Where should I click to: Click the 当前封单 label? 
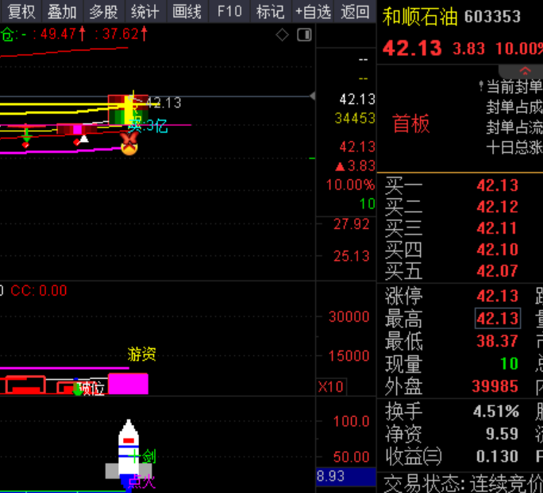(x=514, y=86)
